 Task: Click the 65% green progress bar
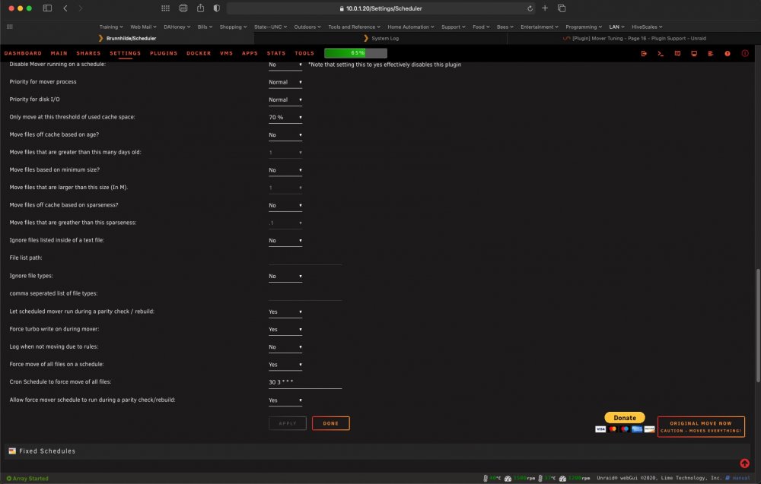click(355, 53)
